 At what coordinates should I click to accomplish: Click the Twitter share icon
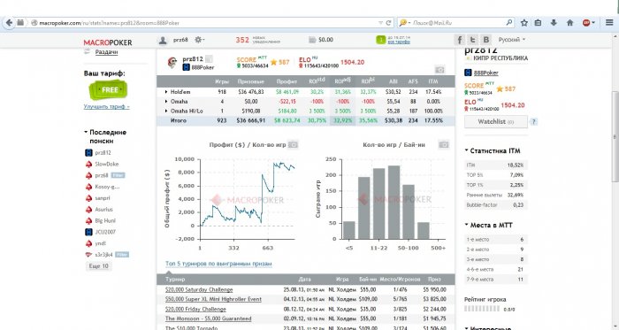point(472,40)
